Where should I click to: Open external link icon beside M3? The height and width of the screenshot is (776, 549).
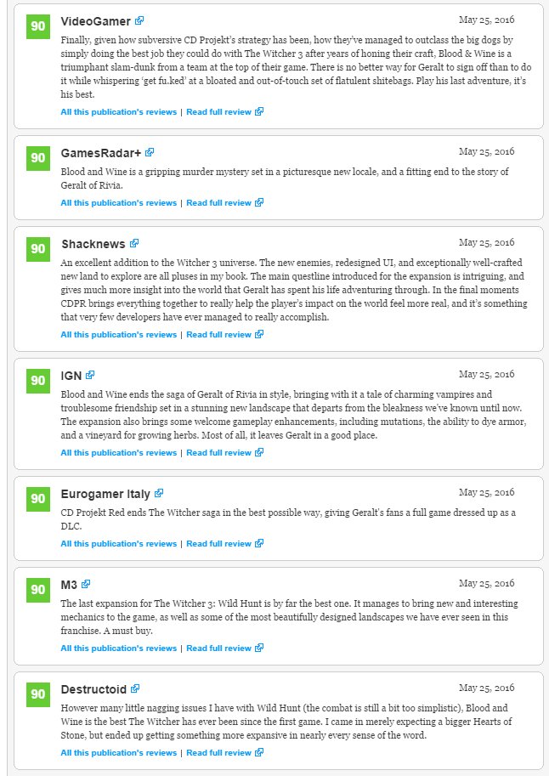[x=86, y=585]
